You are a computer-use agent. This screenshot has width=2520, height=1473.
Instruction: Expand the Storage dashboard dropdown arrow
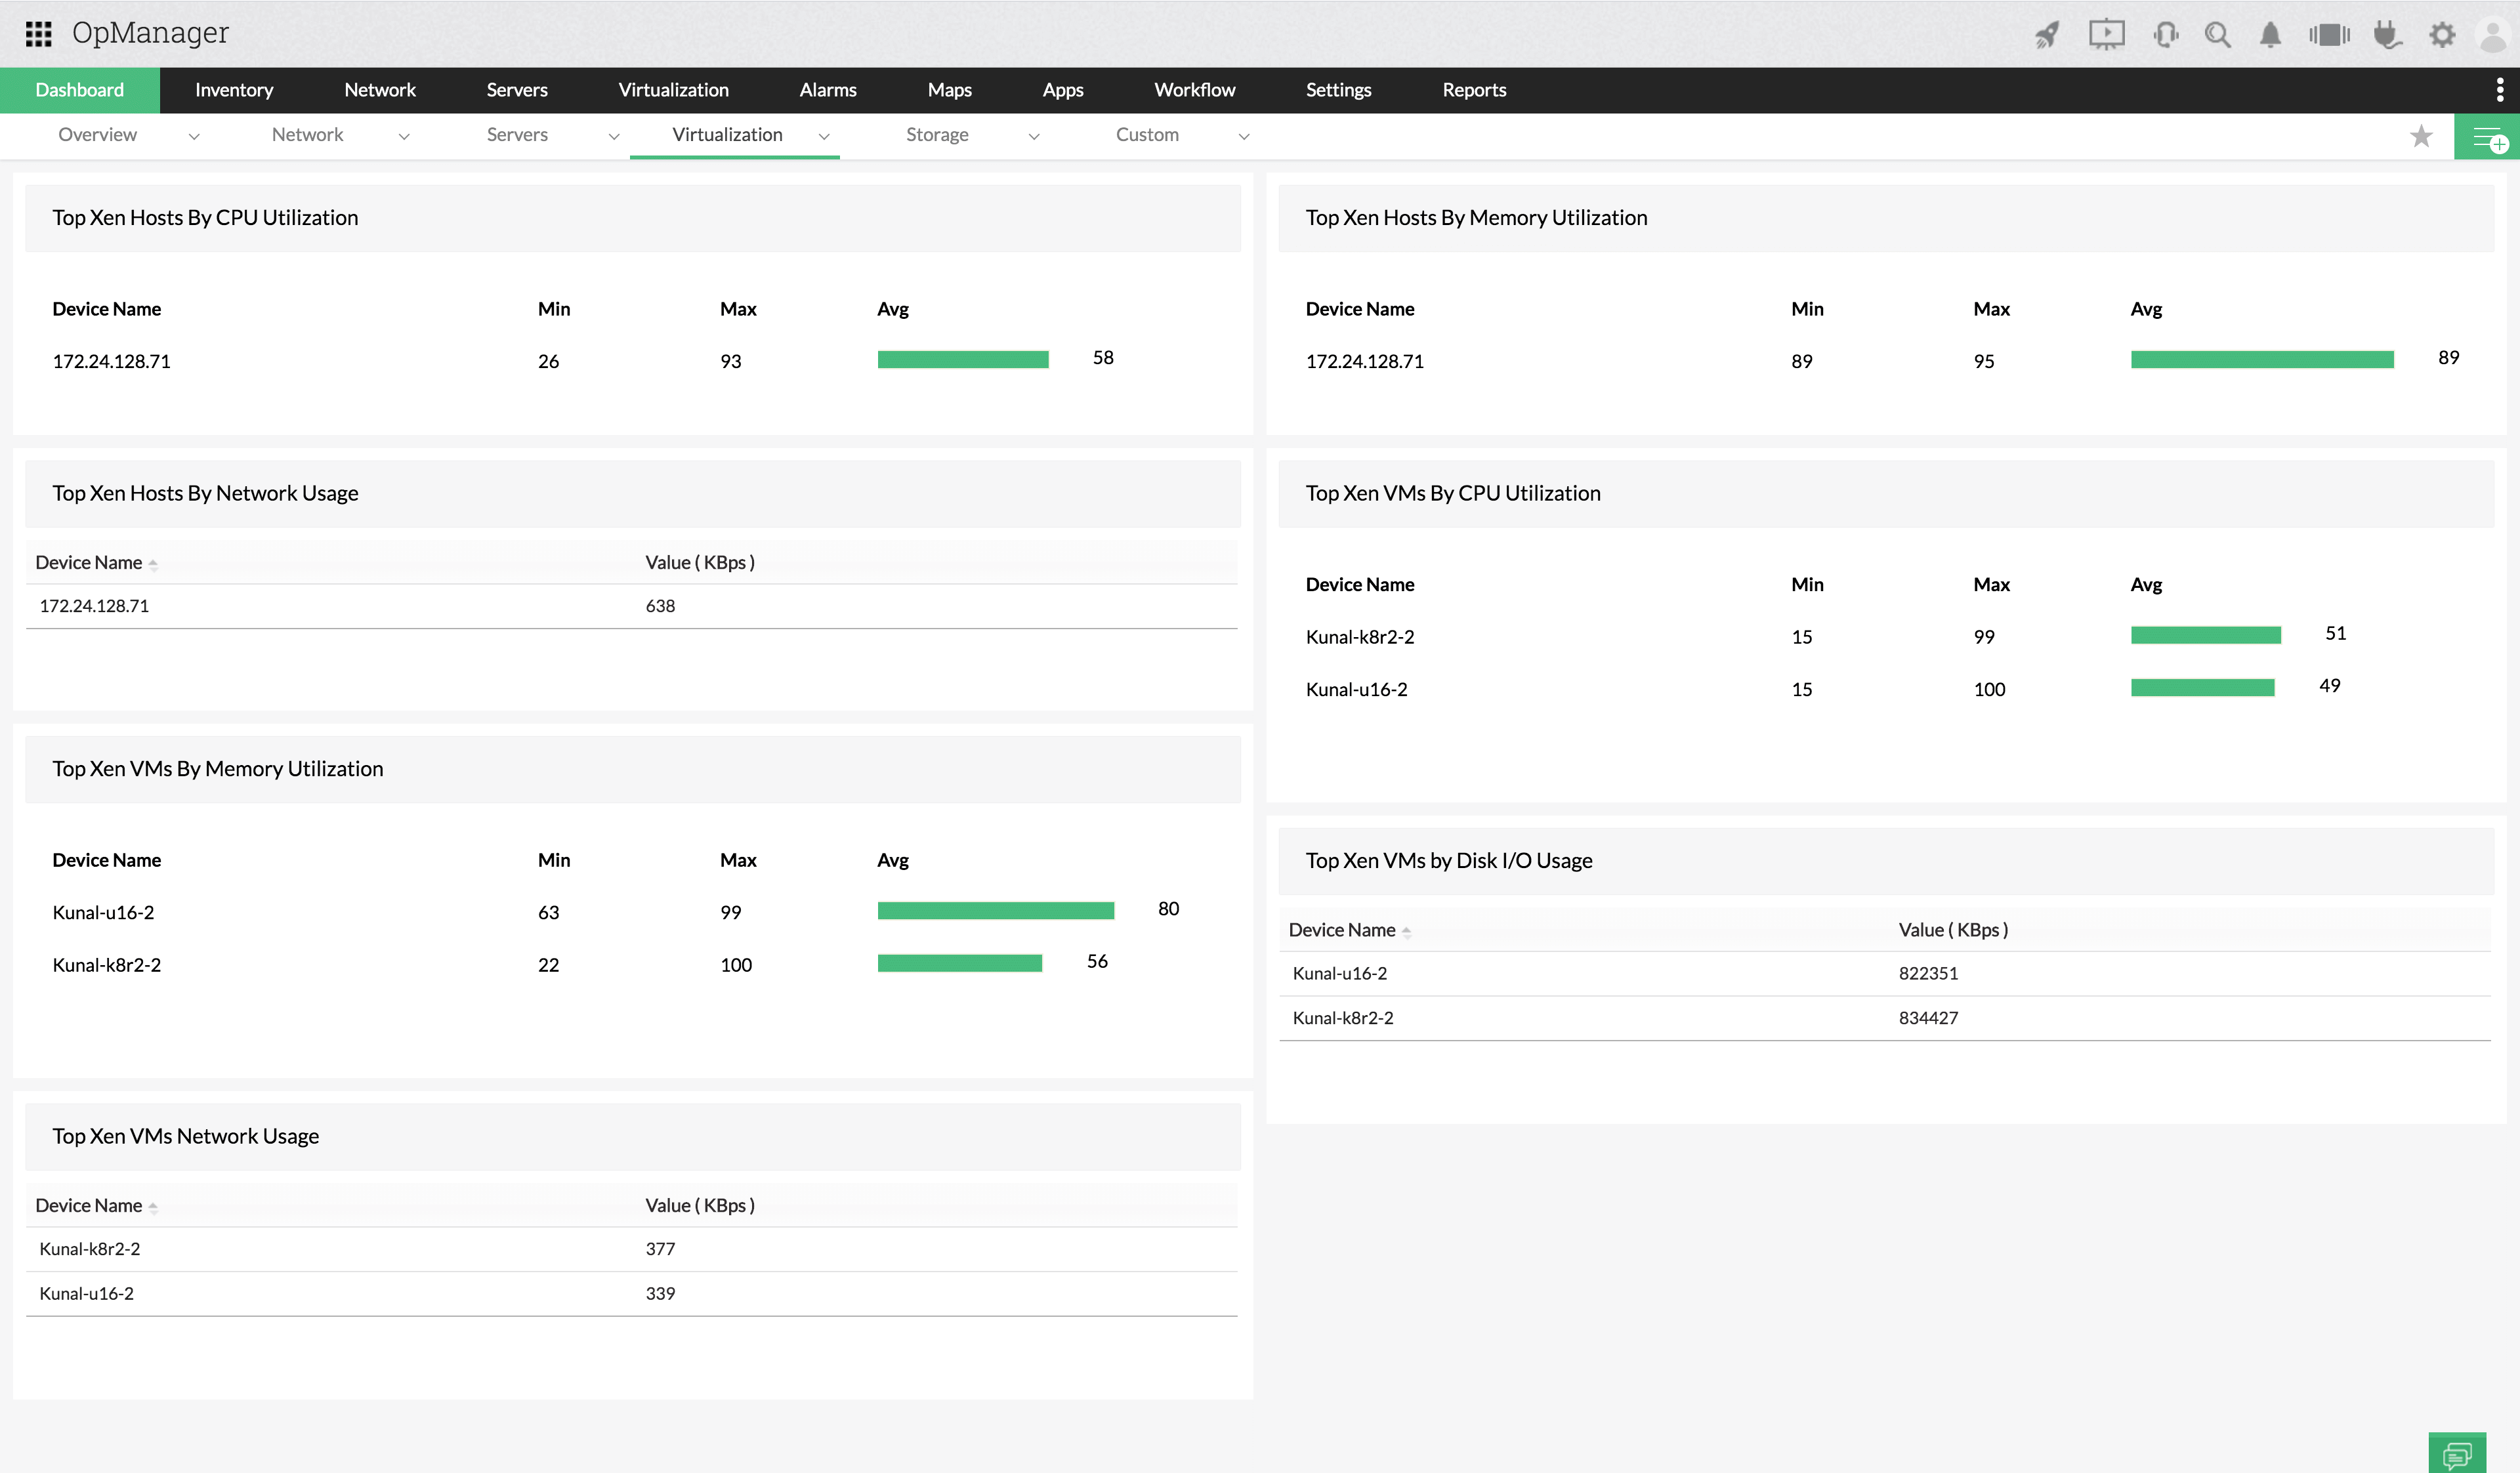click(1034, 136)
